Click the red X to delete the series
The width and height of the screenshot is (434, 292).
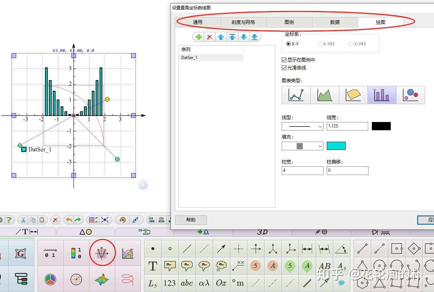click(x=210, y=36)
